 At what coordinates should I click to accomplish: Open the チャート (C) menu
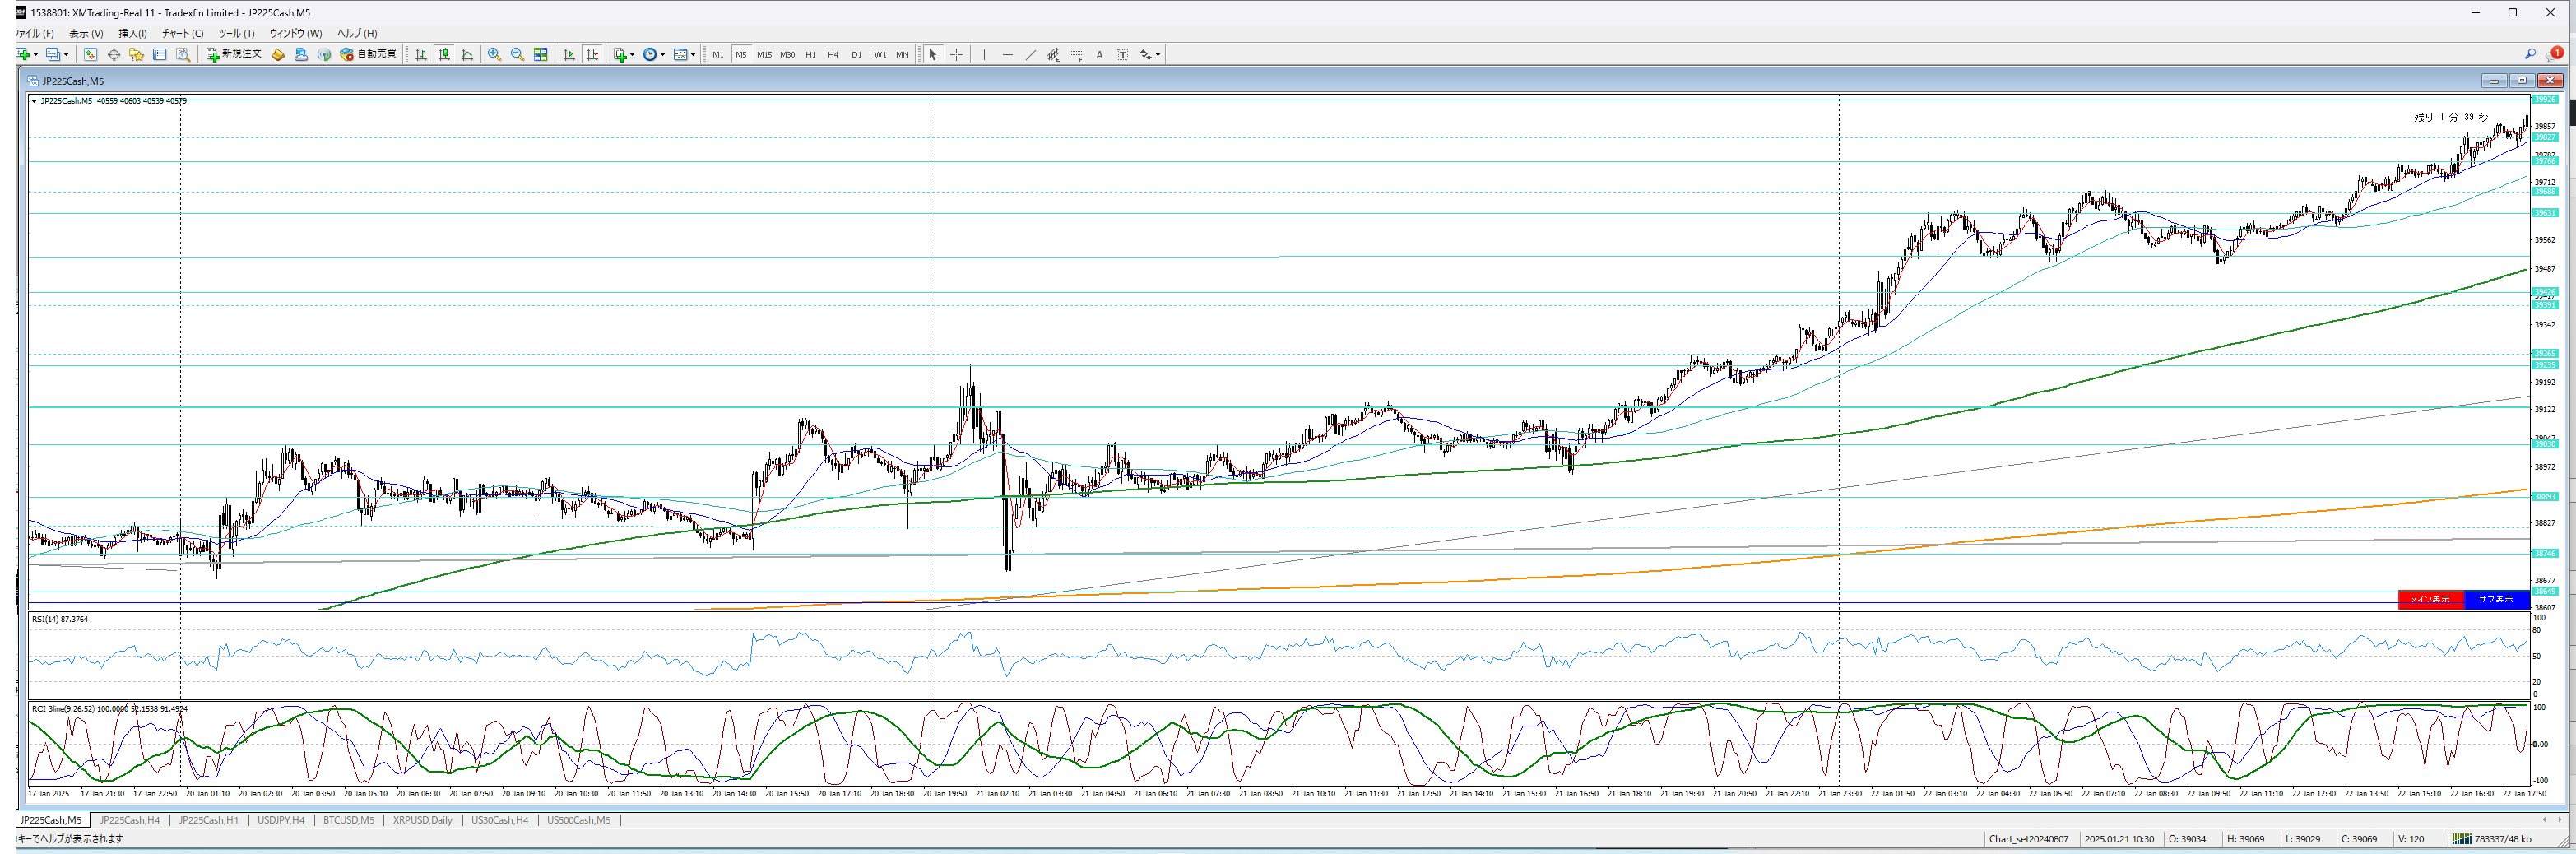point(183,33)
